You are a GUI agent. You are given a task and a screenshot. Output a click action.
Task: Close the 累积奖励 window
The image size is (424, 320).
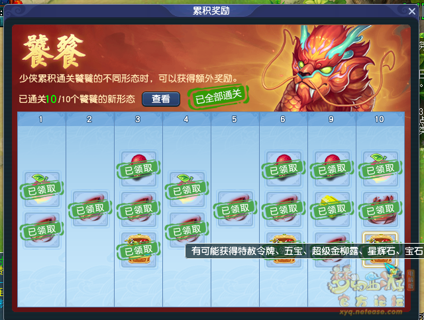pyautogui.click(x=412, y=11)
